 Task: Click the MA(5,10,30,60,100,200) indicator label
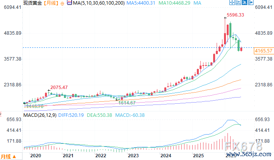tap(99, 3)
